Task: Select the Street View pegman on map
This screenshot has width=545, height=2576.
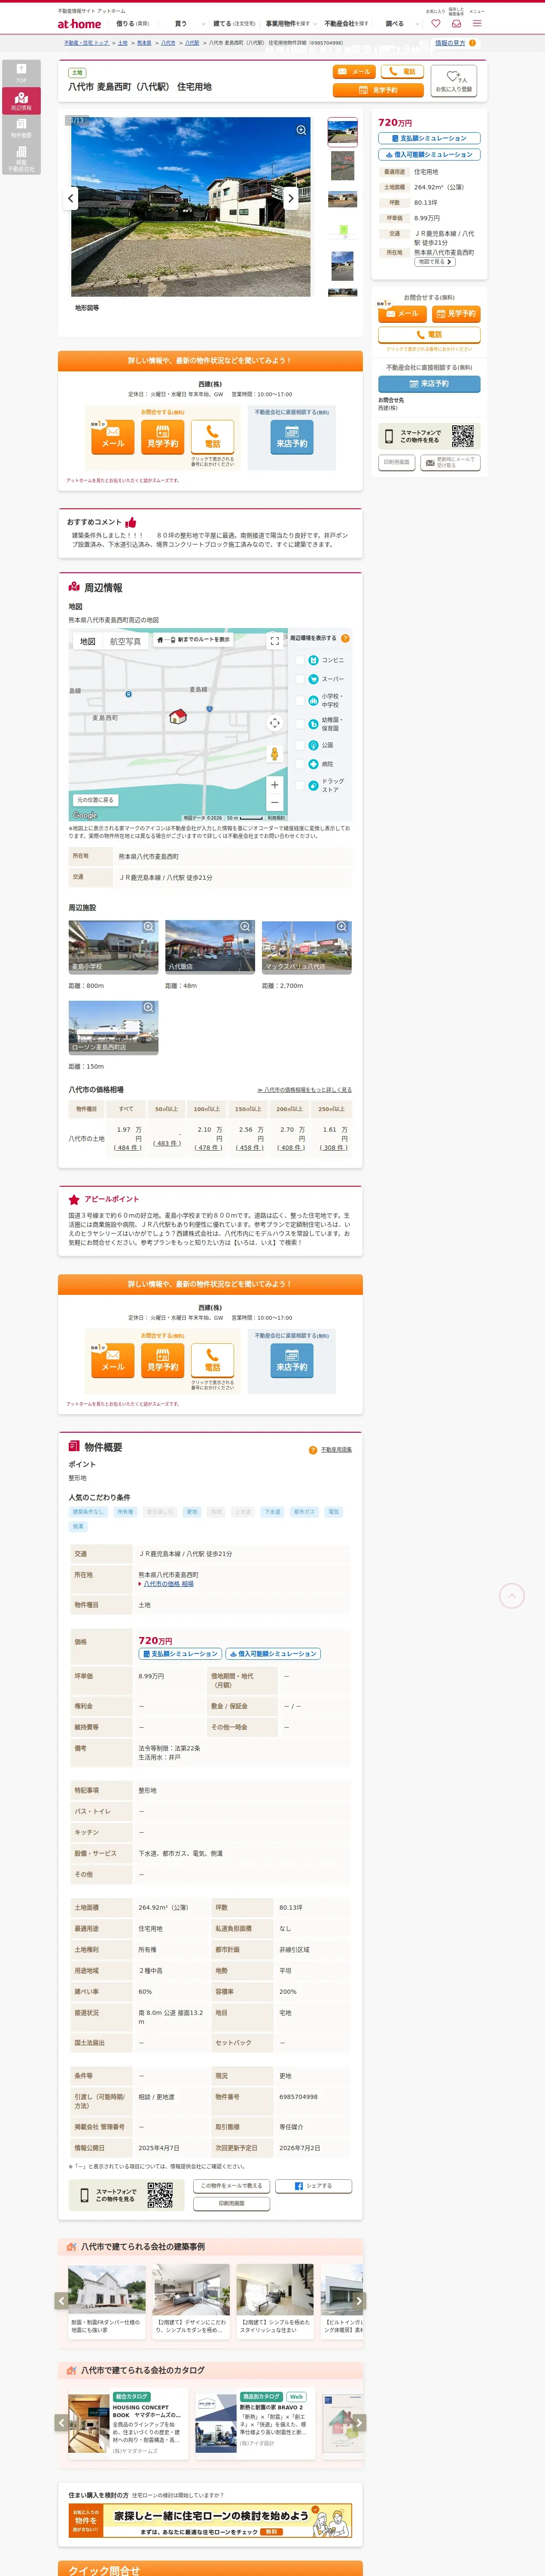Action: point(275,753)
